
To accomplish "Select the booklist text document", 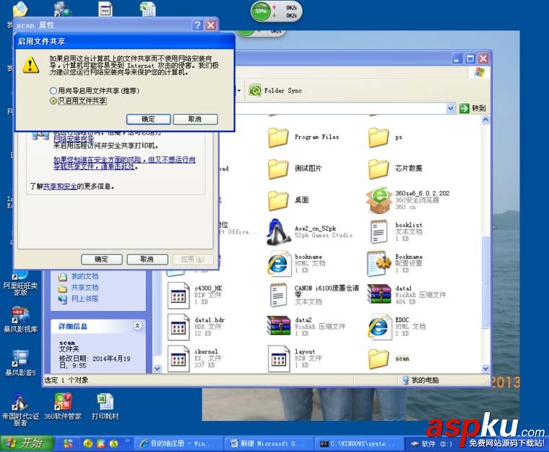I will (379, 232).
